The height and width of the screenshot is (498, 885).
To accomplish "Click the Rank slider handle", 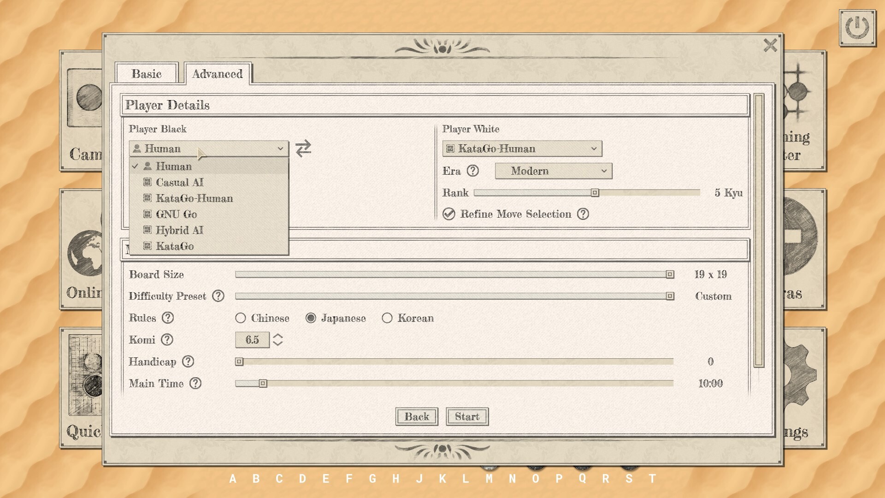I will pos(594,193).
